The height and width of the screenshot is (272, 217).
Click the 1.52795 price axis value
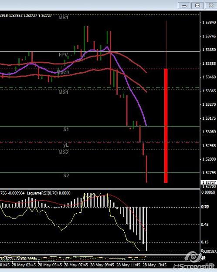[x=209, y=173]
